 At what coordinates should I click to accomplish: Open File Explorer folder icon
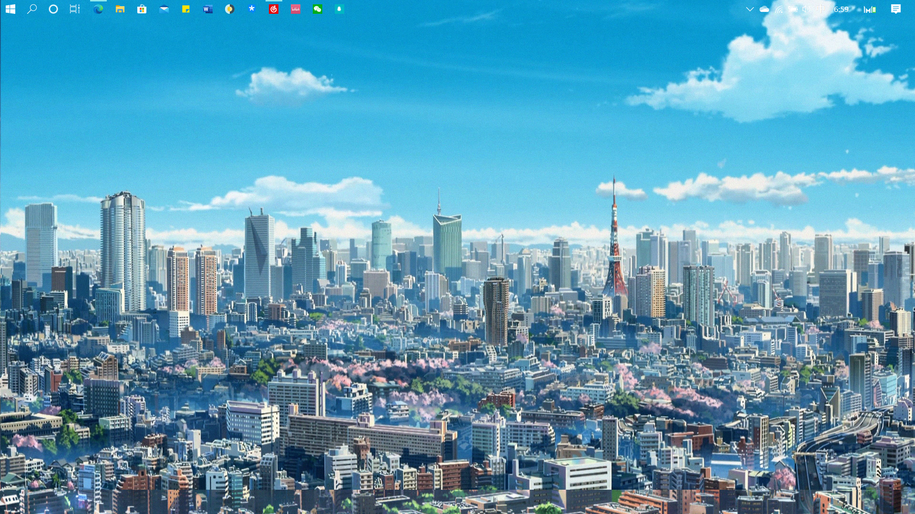pos(119,9)
